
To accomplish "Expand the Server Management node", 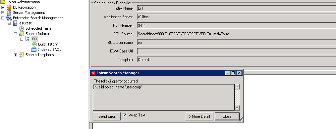I will (x=3, y=13).
